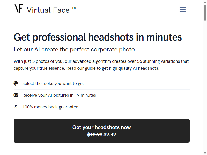The height and width of the screenshot is (155, 207).
Task: Click the scrollbar down arrow
Action: 205,153
